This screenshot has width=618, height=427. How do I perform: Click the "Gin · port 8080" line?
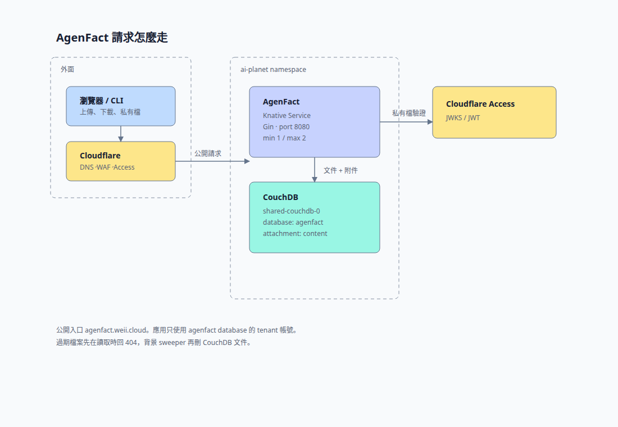tap(286, 126)
